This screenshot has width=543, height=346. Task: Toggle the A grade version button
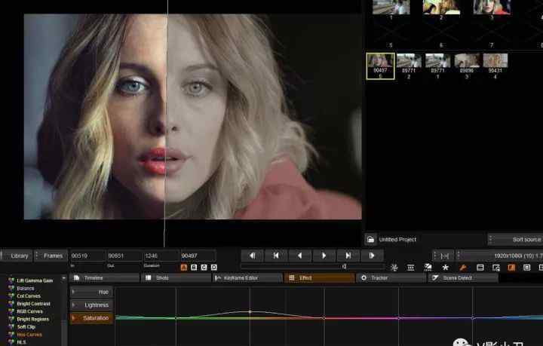(184, 267)
